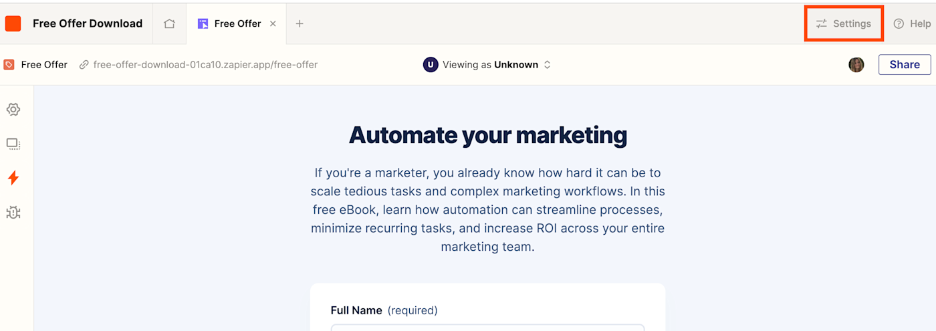The height and width of the screenshot is (331, 936).
Task: Add a new tab with plus icon
Action: [x=300, y=23]
